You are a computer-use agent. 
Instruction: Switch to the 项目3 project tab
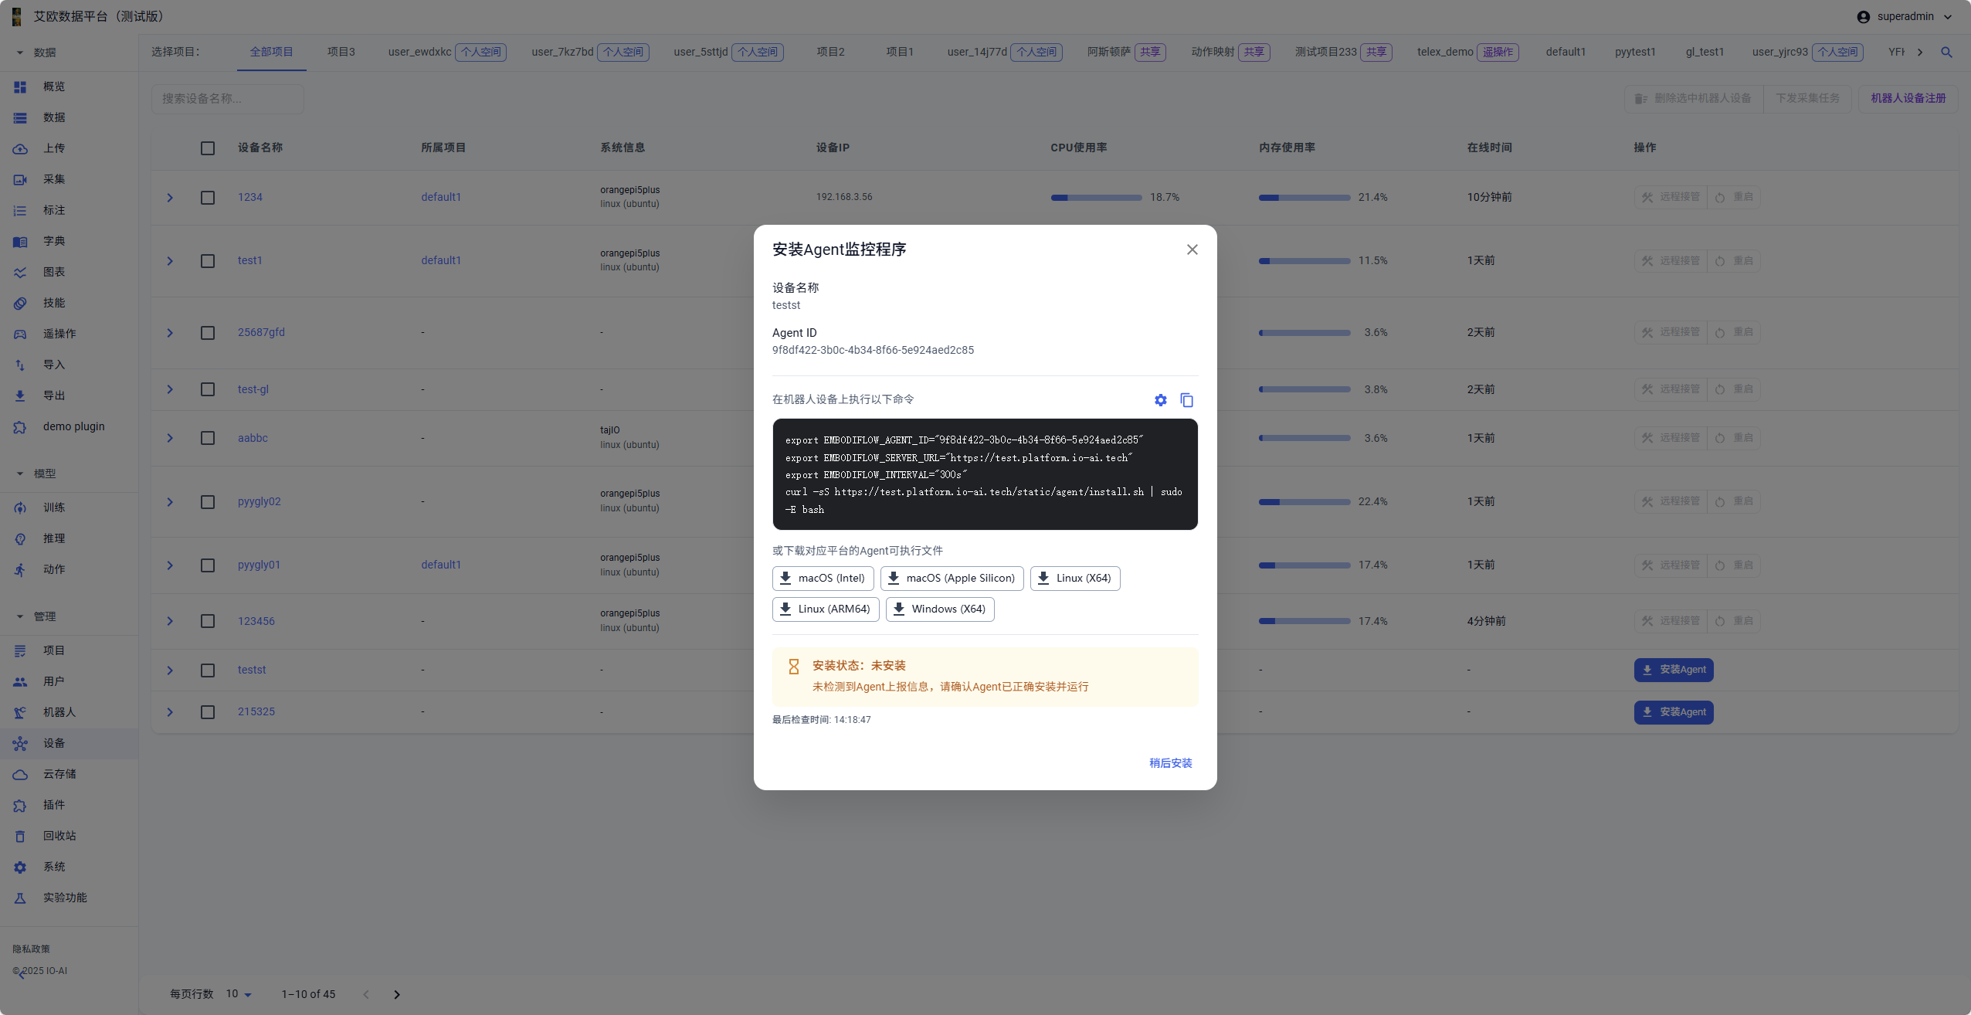tap(341, 52)
